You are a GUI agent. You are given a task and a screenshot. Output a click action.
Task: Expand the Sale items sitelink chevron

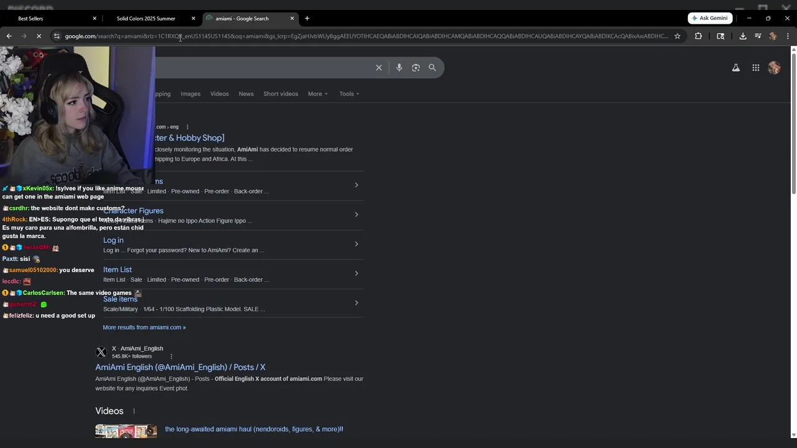coord(356,303)
